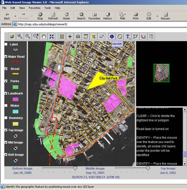This screenshot has width=187, height=190.
Task: Open the Edit button dropdown arrow
Action: click(157, 16)
